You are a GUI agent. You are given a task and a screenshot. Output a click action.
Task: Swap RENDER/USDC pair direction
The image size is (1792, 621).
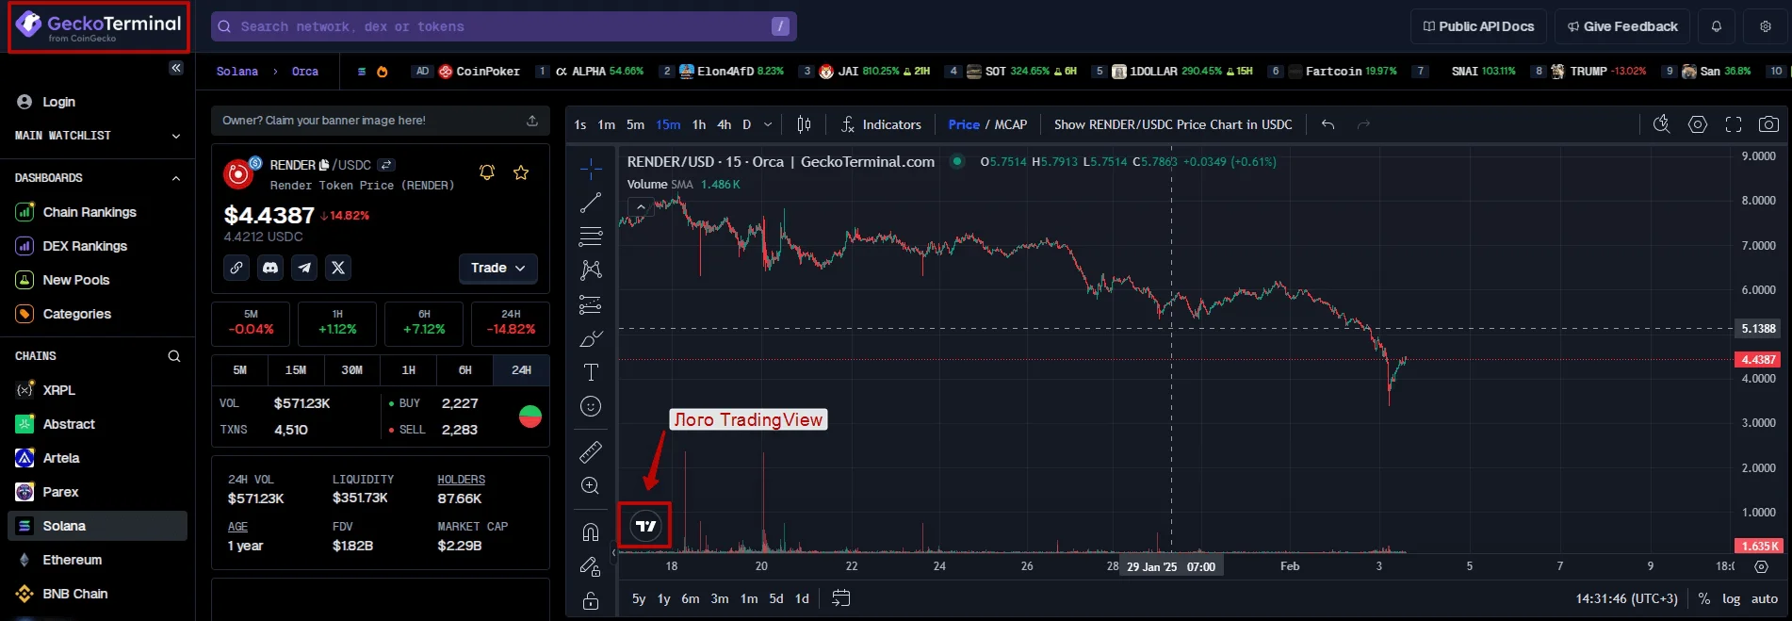point(386,165)
